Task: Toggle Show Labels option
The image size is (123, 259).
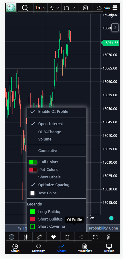Action: pyautogui.click(x=57, y=177)
